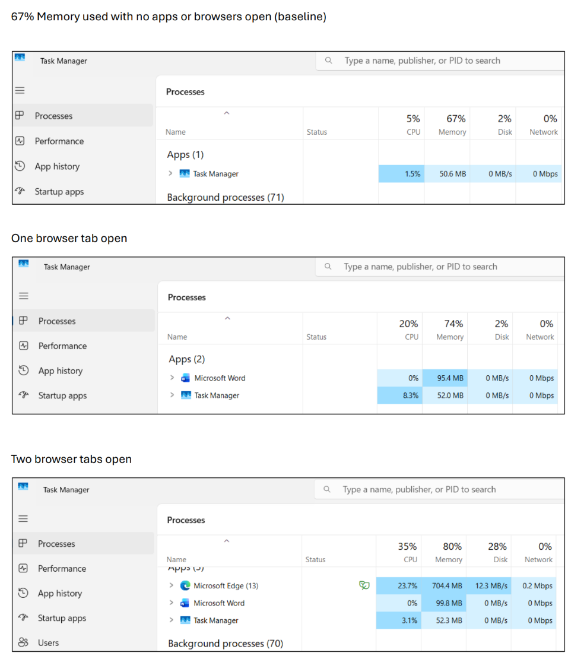Screen dimensions: 568x659
Task: Open the Users tab icon in sidebar
Action: pos(23,642)
